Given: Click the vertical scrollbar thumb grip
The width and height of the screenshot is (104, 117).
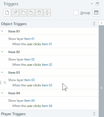Looking at the screenshot, I should [102, 88].
